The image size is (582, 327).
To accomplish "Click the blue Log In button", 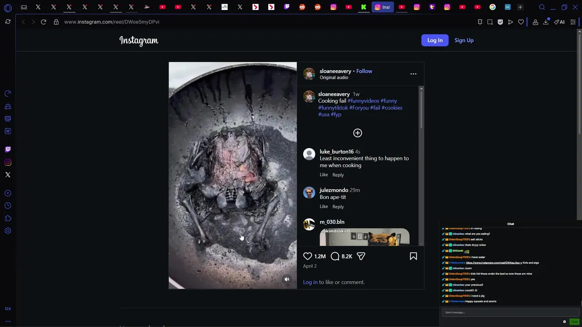I will [x=435, y=40].
